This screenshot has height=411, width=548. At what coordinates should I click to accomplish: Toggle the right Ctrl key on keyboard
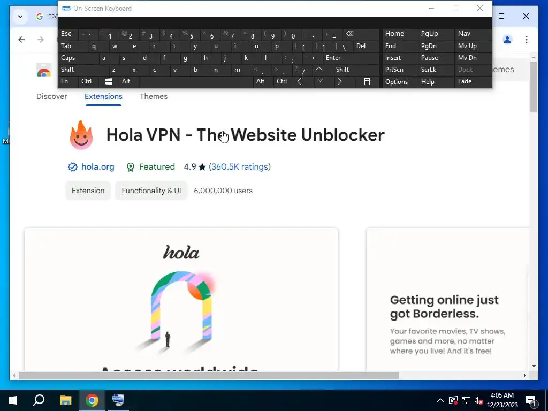coord(284,82)
